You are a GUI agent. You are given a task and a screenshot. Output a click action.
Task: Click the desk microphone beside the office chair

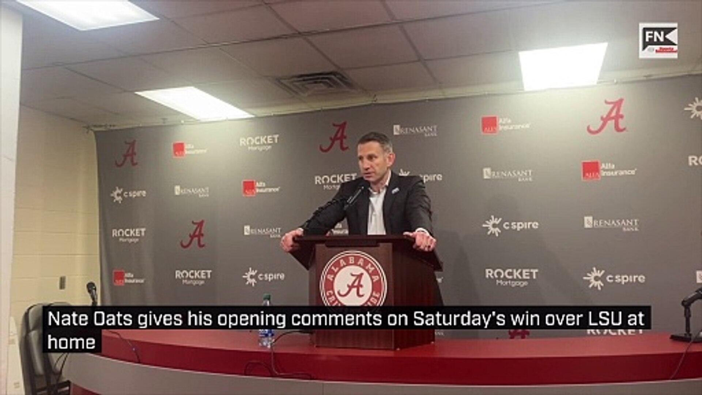click(x=92, y=293)
